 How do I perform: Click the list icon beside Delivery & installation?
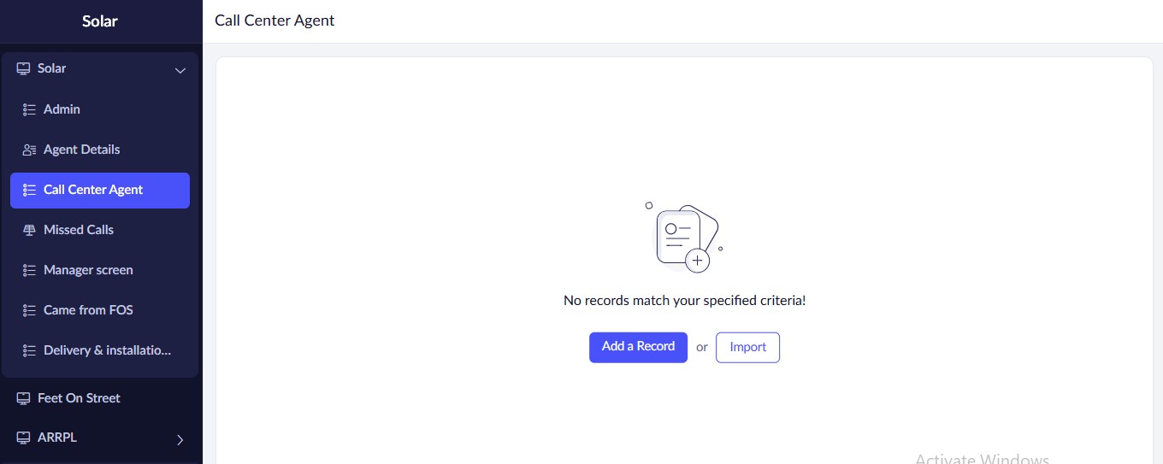tap(29, 350)
